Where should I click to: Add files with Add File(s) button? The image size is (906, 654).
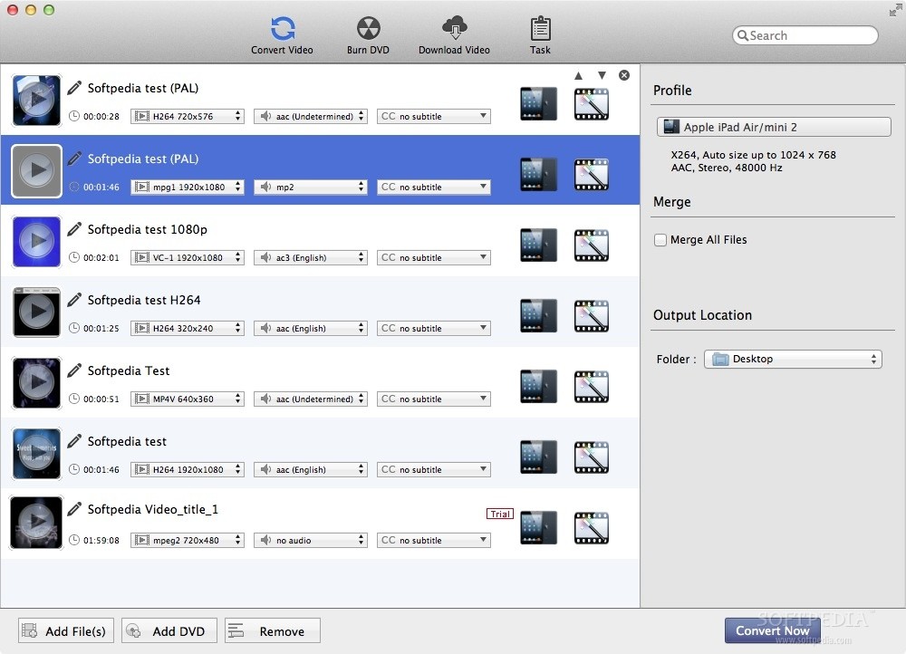pos(64,630)
